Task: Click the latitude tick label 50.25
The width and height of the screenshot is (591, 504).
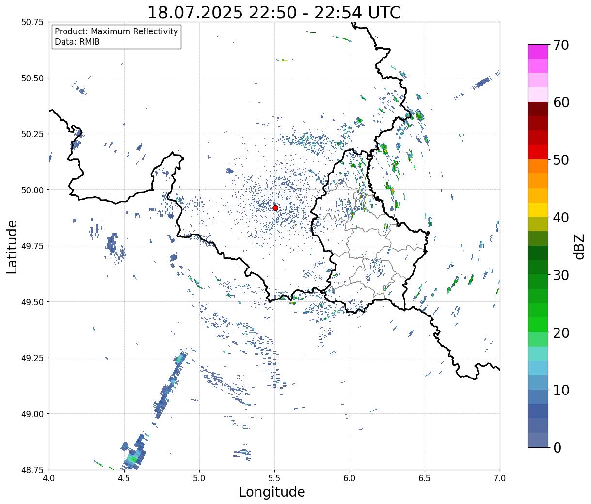Action: click(x=32, y=134)
